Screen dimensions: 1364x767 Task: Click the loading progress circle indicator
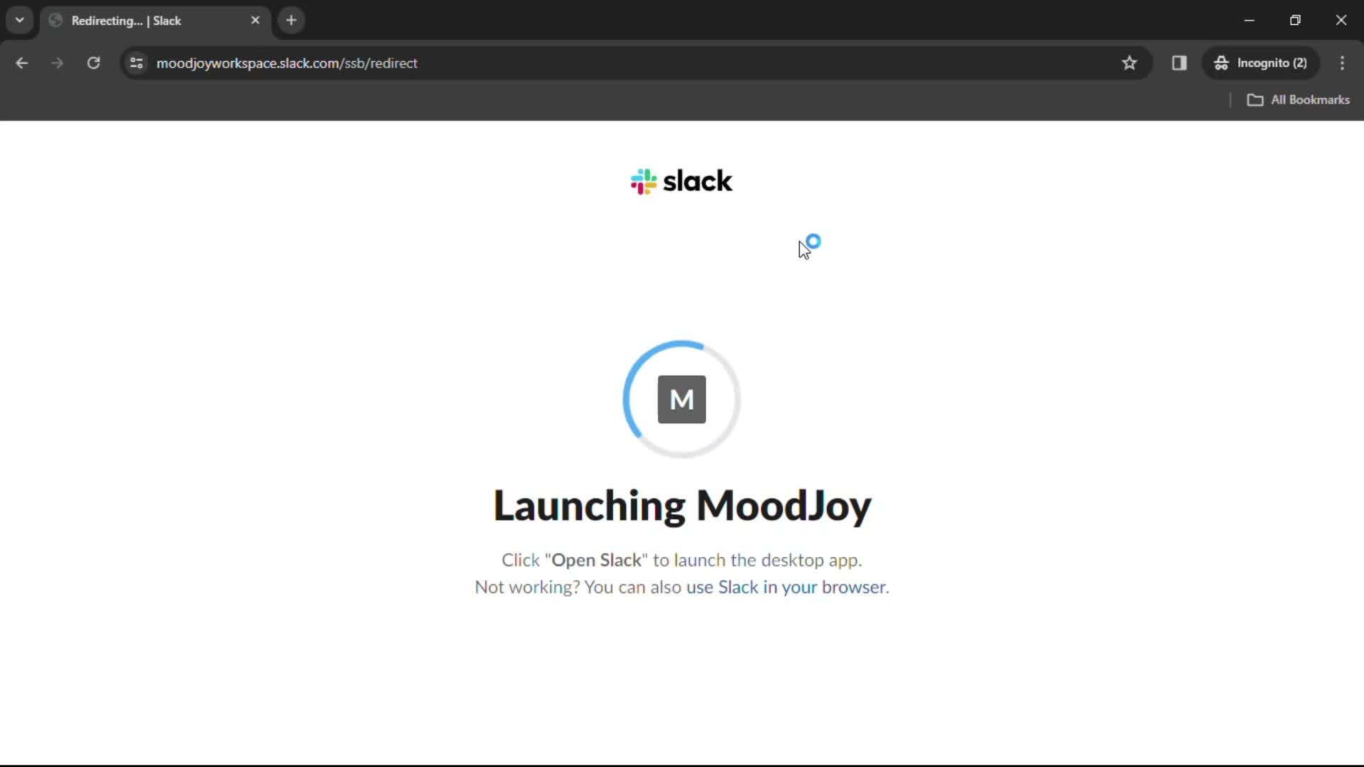682,398
